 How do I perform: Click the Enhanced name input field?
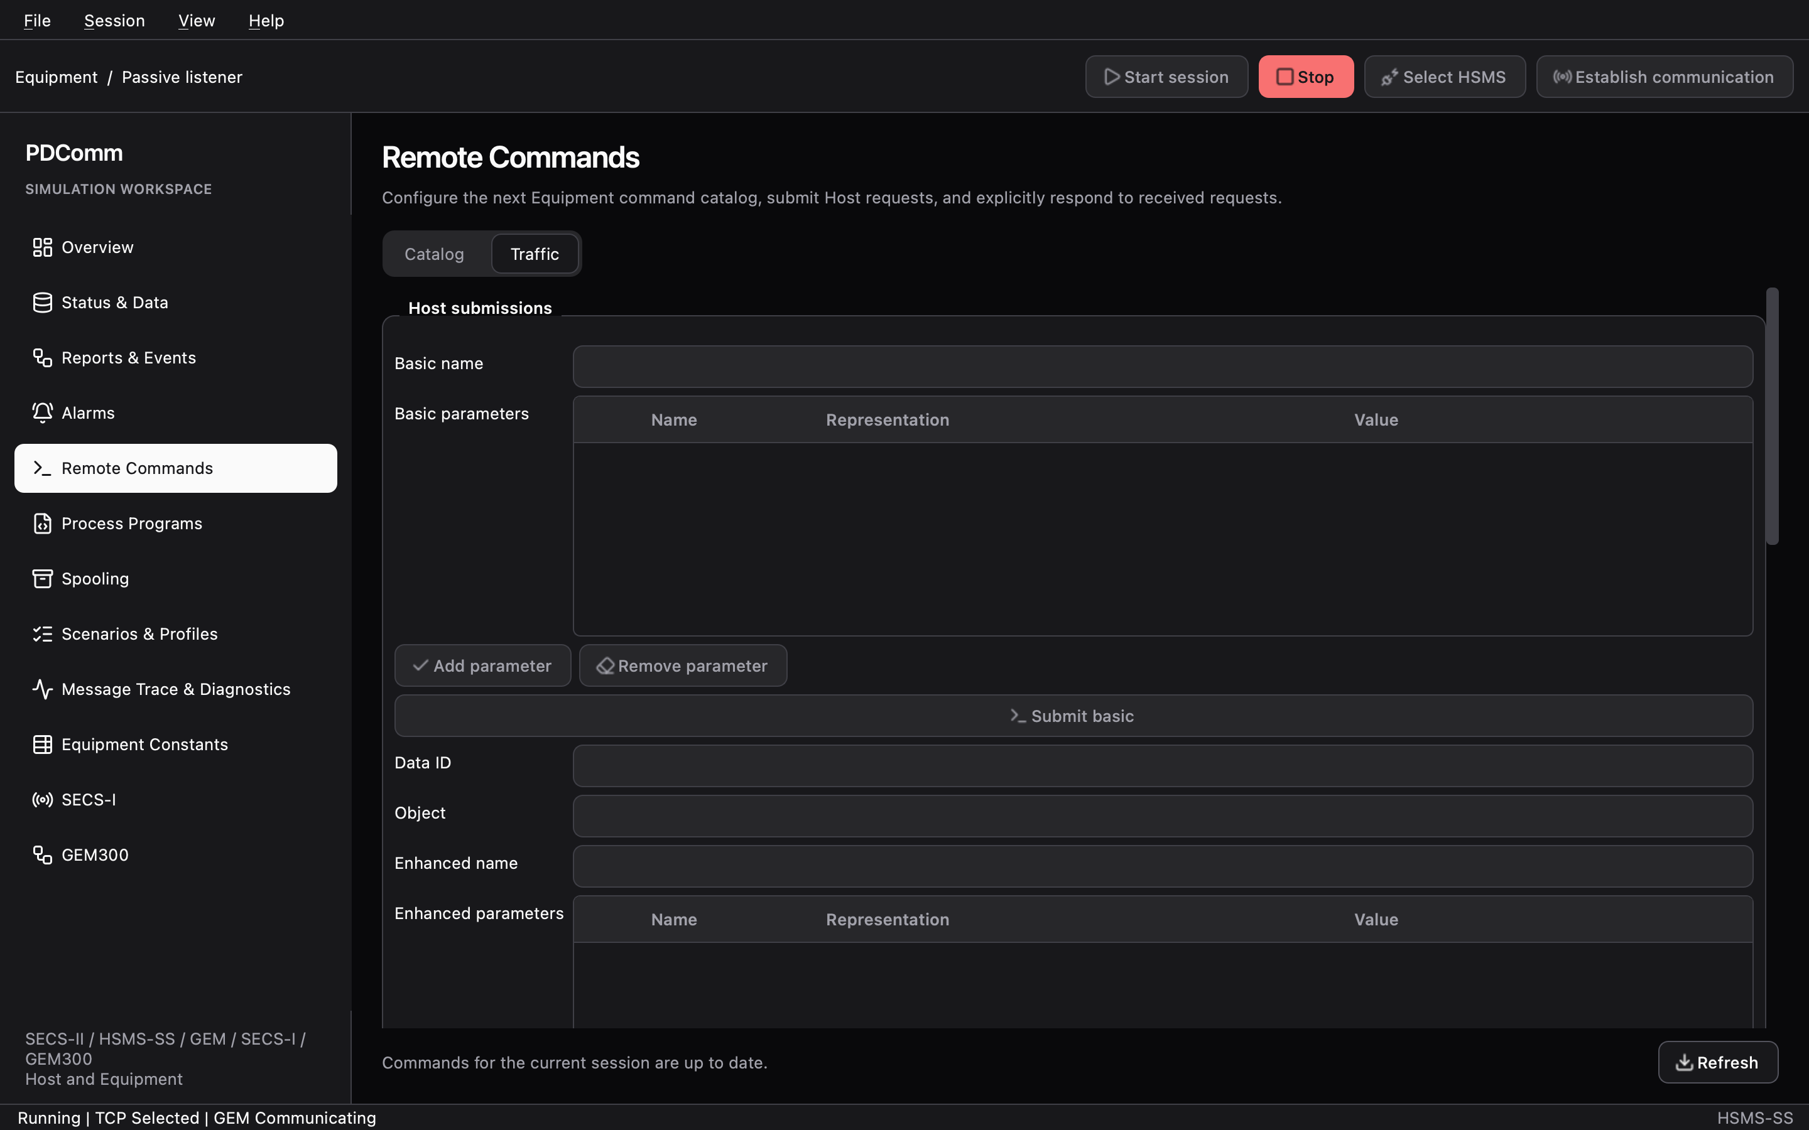(x=1163, y=866)
